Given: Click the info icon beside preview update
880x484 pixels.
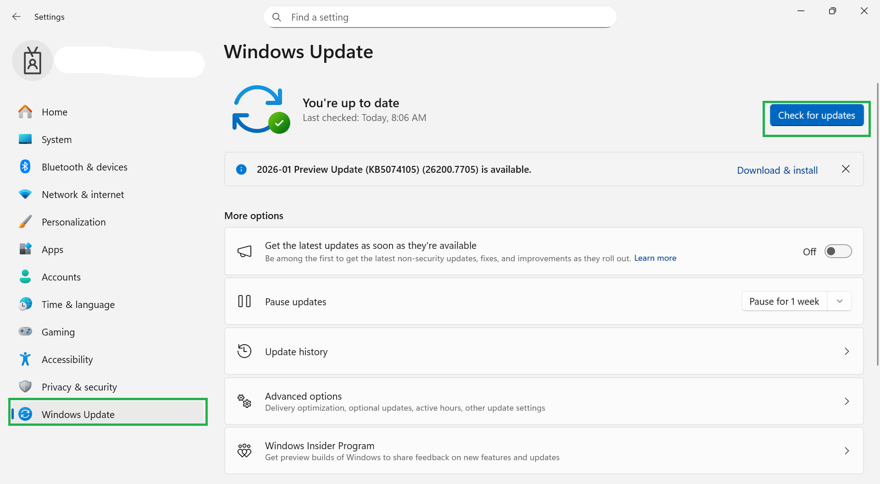Looking at the screenshot, I should click(x=241, y=170).
